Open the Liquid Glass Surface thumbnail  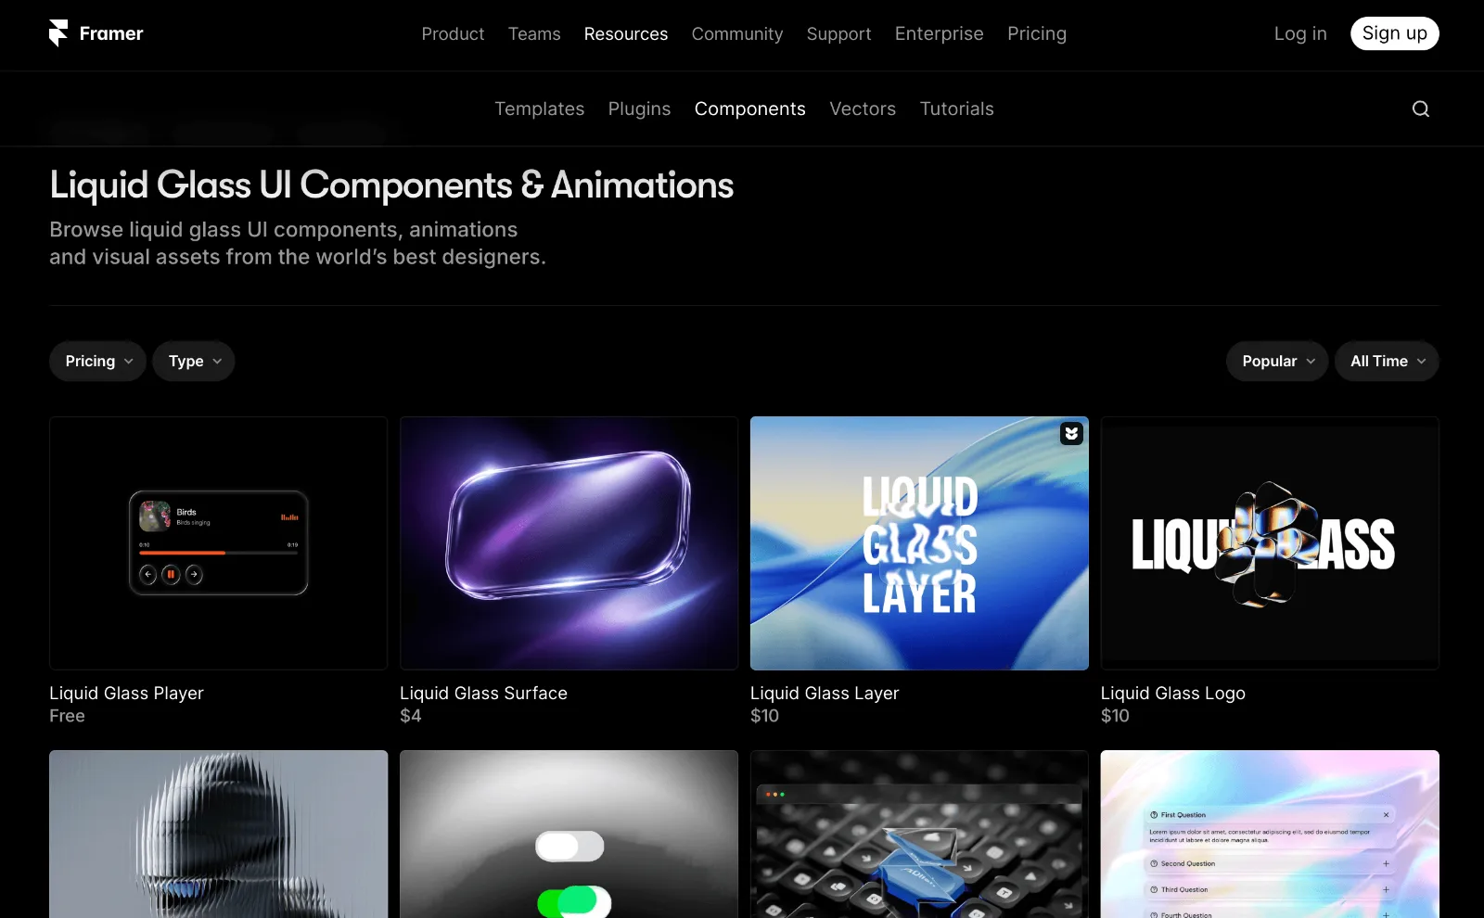[x=569, y=543]
